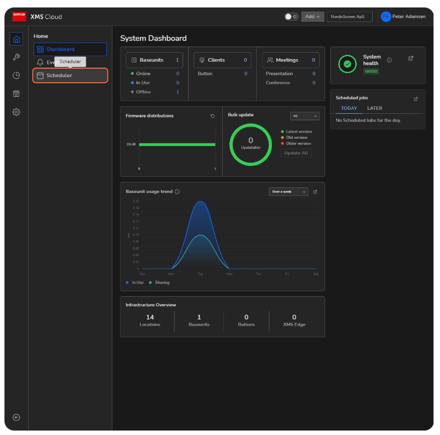
Task: Click the Update All button
Action: 296,153
